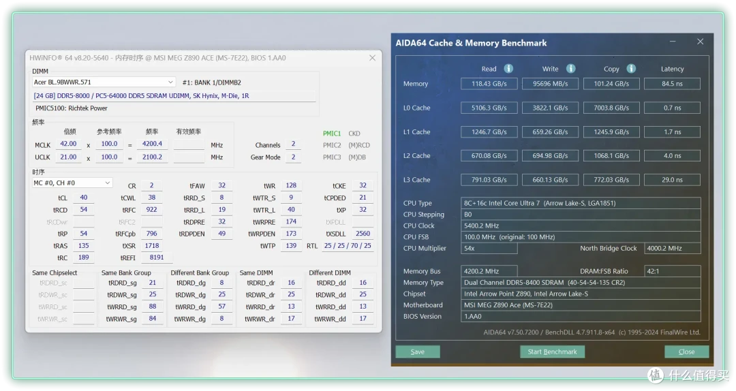Click the Write info icon in AIDA64
Image resolution: width=736 pixels, height=391 pixels.
[x=571, y=69]
